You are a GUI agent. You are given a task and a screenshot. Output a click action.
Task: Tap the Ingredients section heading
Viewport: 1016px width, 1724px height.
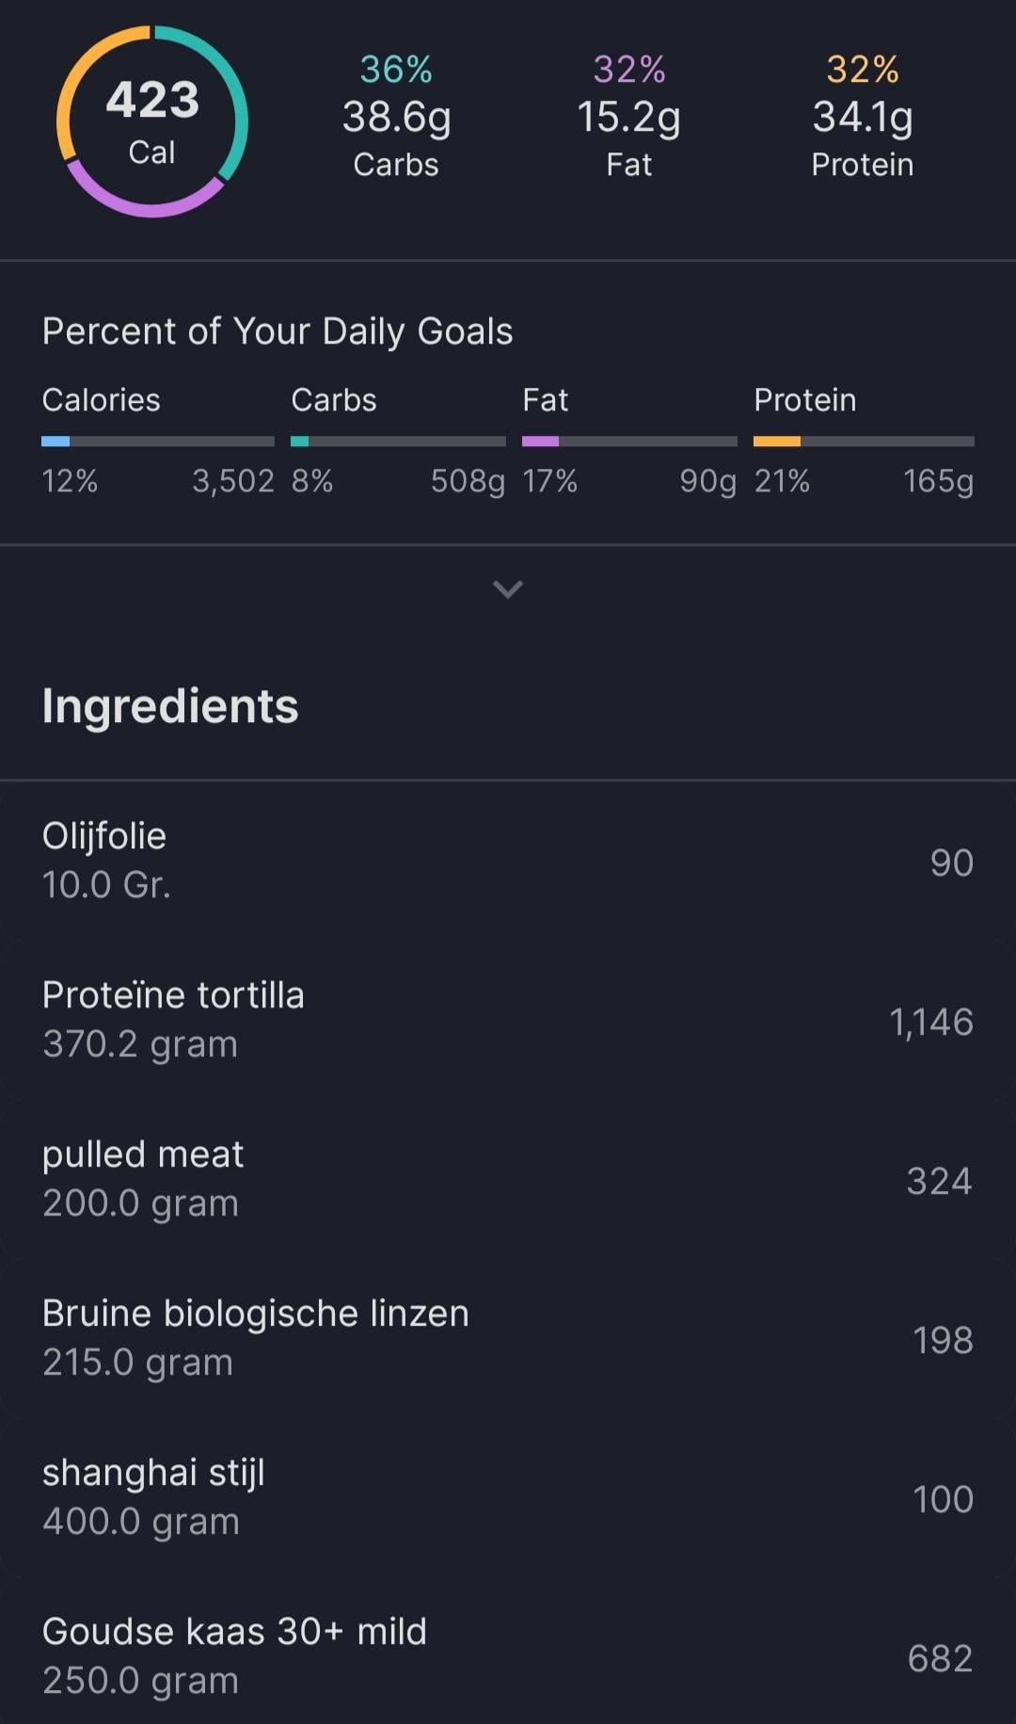(170, 706)
